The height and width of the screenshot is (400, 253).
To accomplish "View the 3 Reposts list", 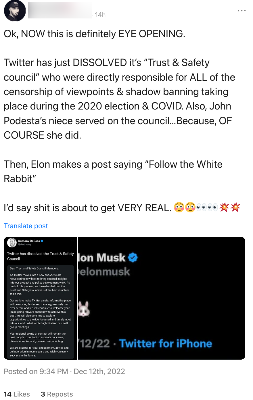I will coord(57,394).
